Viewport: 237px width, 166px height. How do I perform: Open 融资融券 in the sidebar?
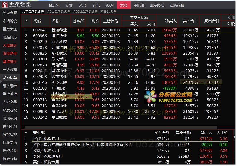(x=10, y=86)
